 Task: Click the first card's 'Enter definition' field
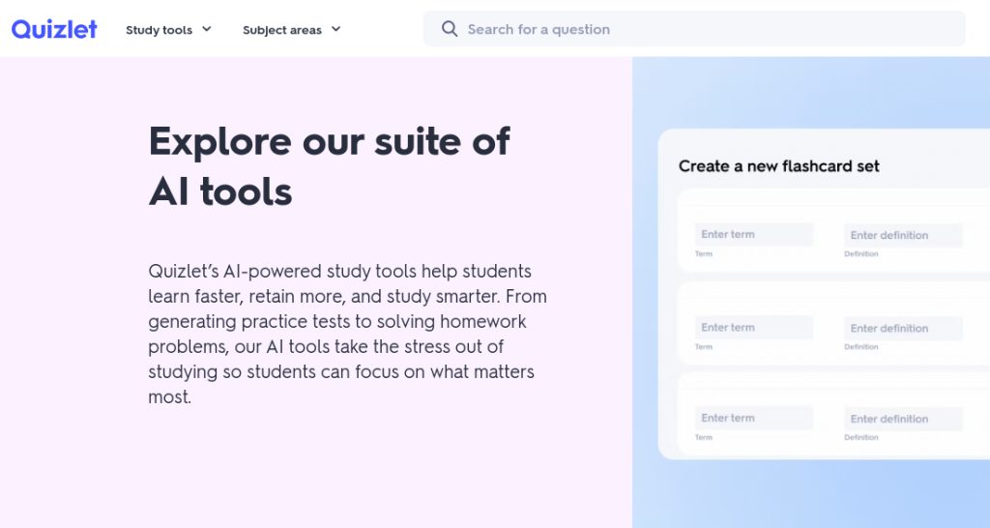click(x=903, y=235)
